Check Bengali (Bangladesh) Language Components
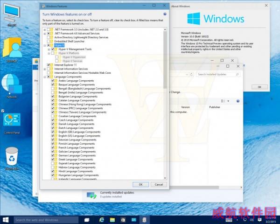 coord(52,88)
